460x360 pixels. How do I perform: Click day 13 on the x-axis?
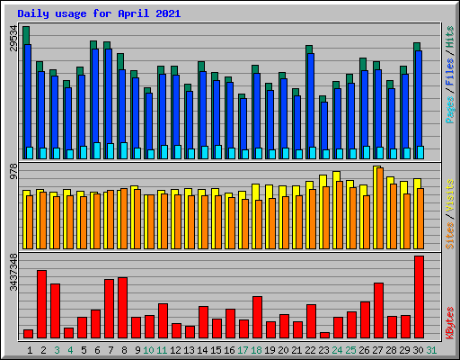tap(189, 350)
